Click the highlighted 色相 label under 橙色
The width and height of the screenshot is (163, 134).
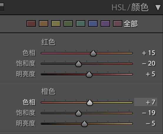[x=29, y=102]
